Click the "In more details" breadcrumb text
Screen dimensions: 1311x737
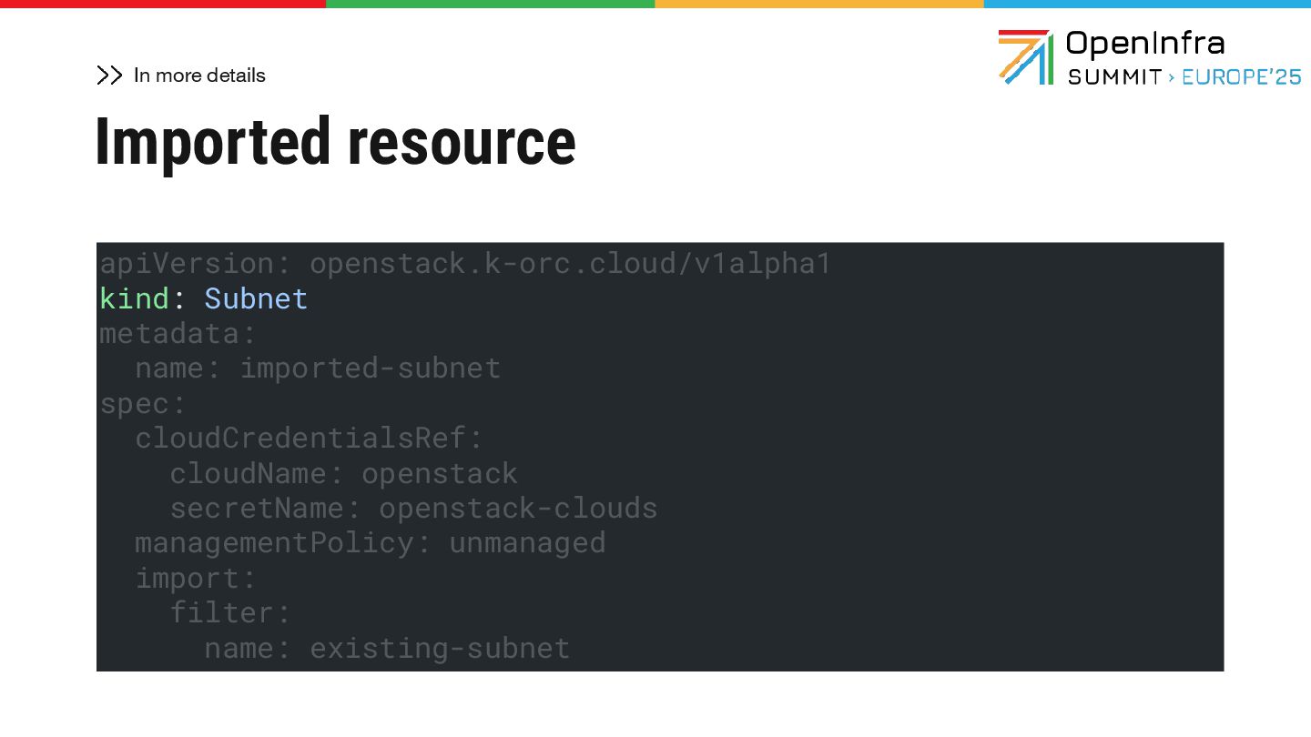199,76
